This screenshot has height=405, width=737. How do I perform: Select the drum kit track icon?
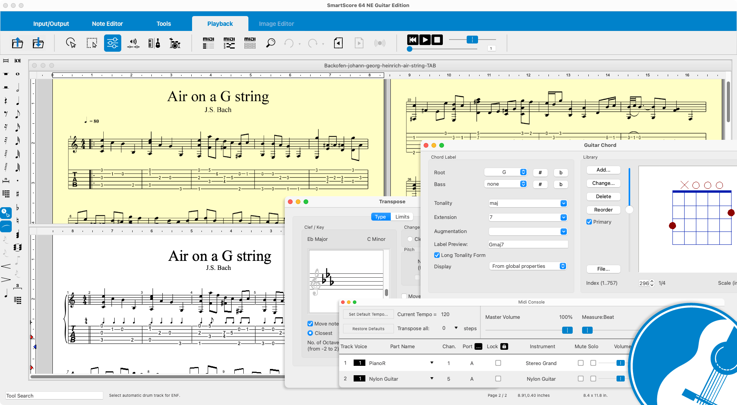click(x=175, y=43)
